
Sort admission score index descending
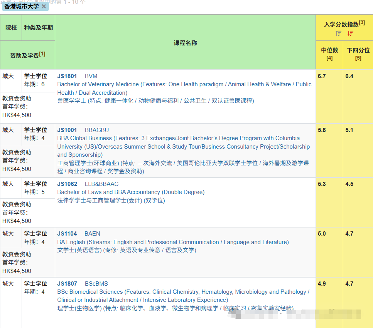[350, 33]
